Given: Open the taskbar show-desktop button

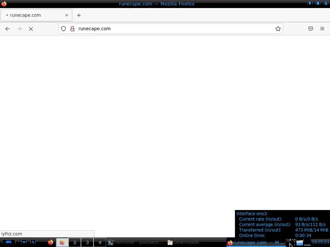Looking at the screenshot, I should tap(8, 242).
